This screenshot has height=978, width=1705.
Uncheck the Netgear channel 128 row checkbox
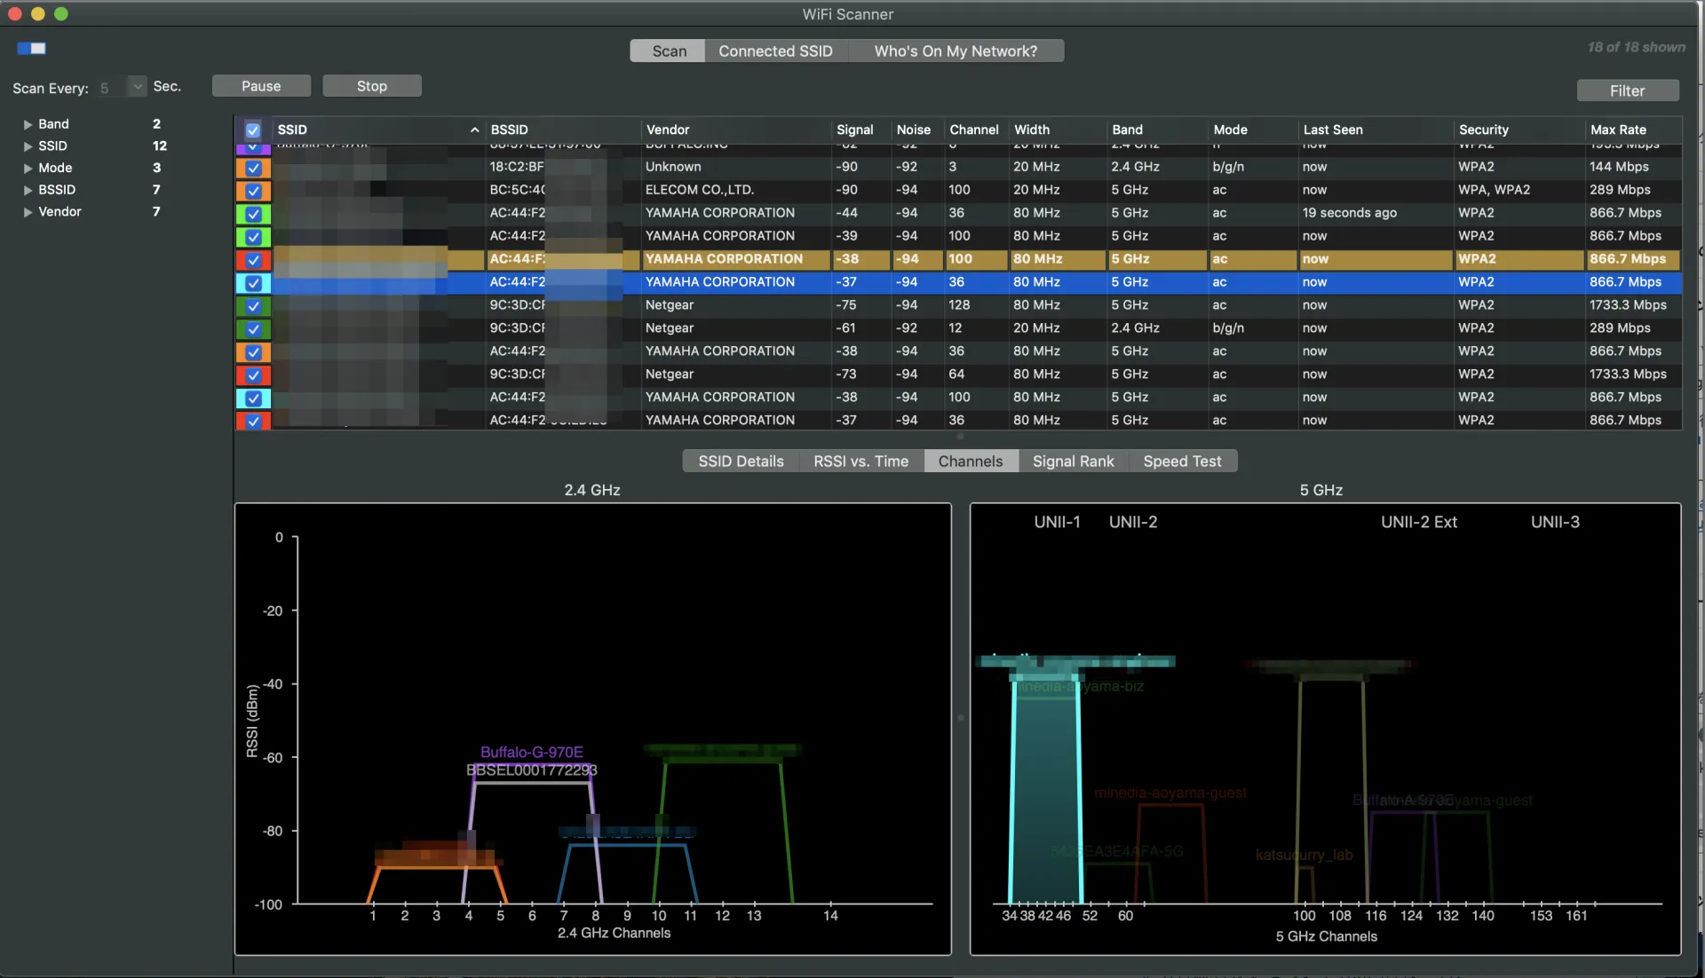[x=253, y=305]
